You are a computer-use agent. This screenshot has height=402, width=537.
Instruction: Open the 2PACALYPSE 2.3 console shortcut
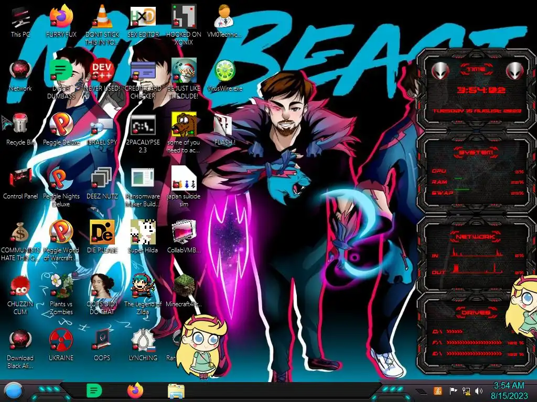[x=143, y=133]
